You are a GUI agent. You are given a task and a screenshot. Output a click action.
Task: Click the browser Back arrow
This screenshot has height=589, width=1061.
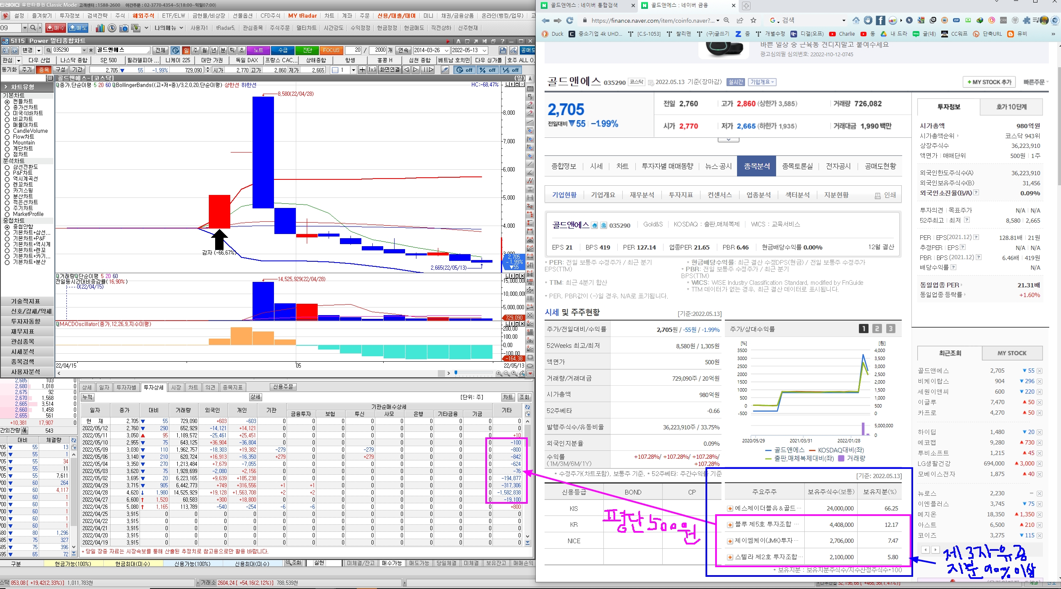point(545,20)
